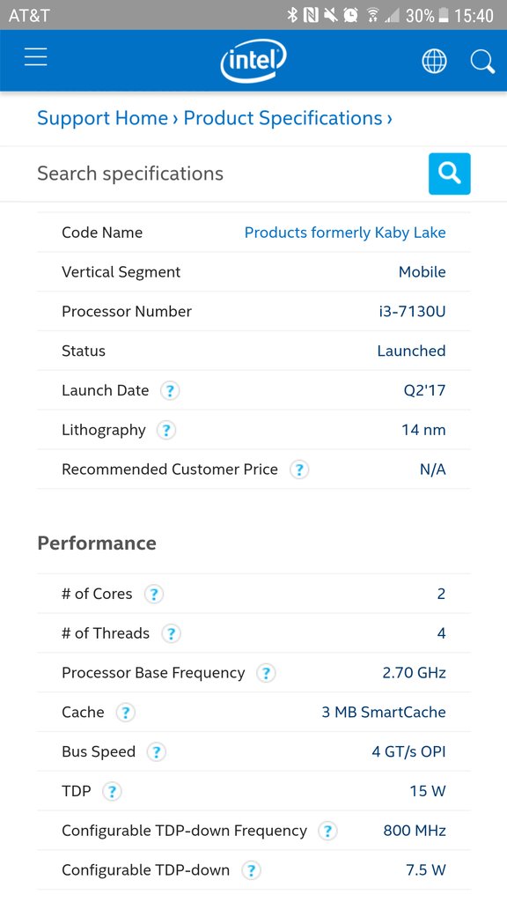This screenshot has width=507, height=902.
Task: Show Recommended Customer Price help icon
Action: [299, 470]
